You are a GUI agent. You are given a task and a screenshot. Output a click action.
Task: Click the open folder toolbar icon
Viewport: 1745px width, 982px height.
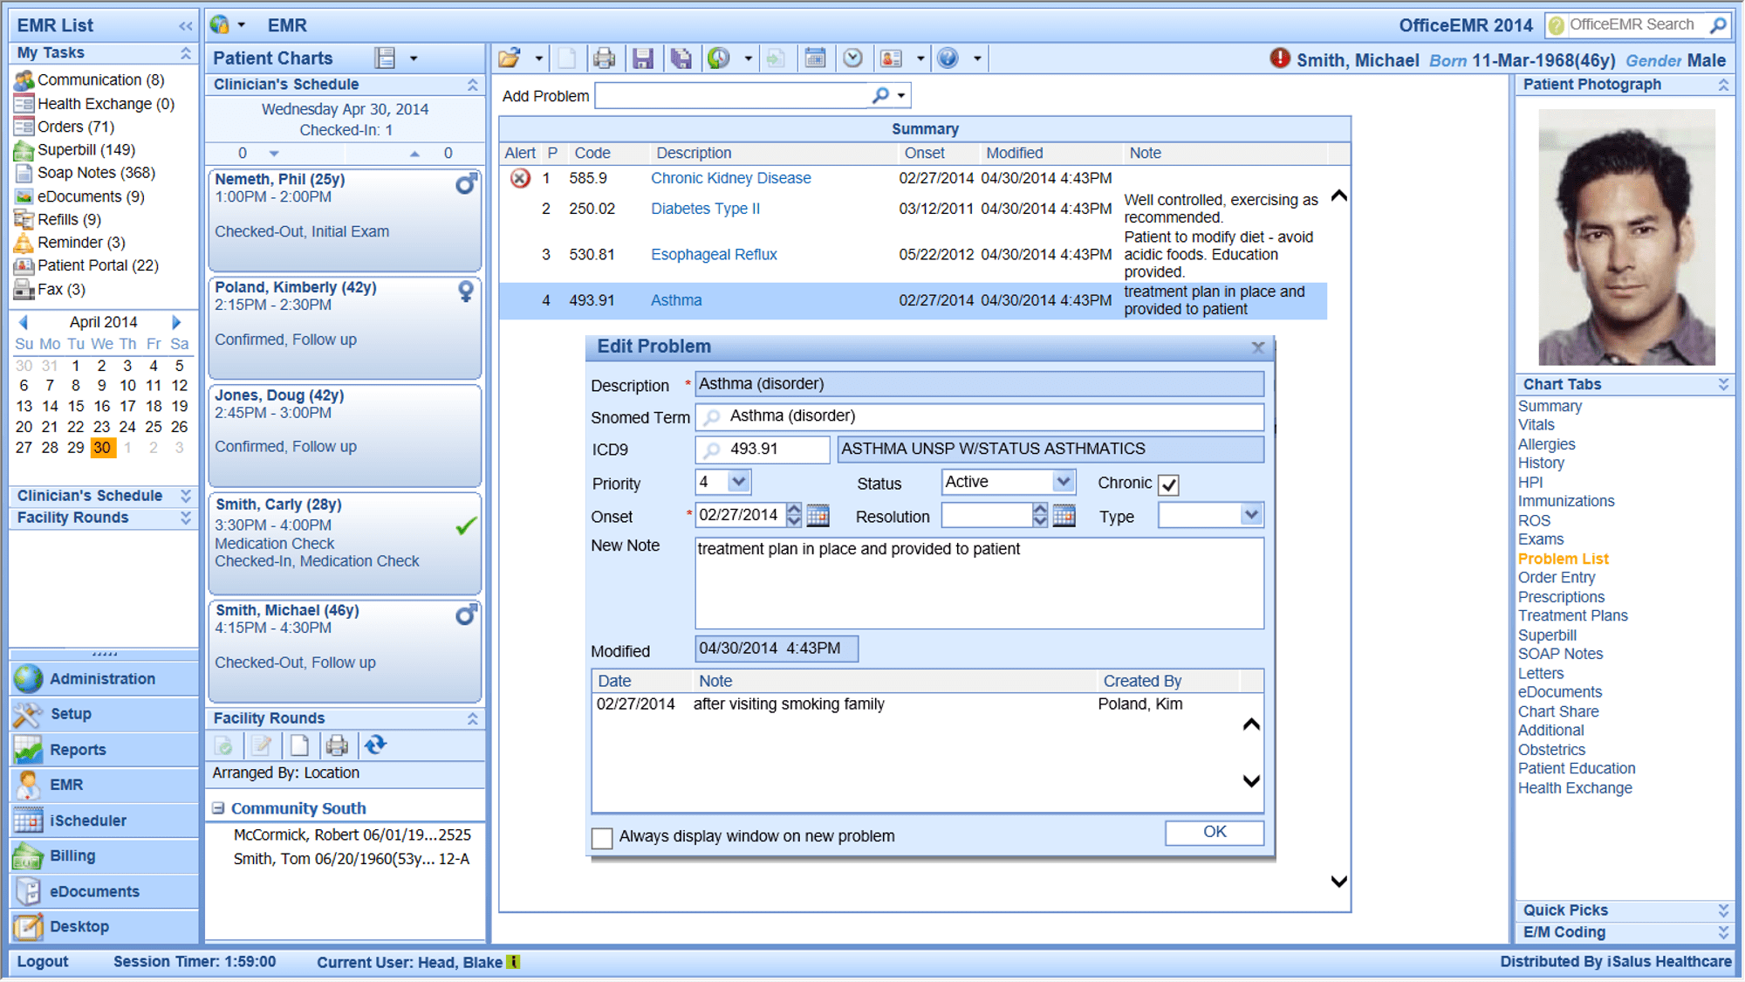point(510,58)
